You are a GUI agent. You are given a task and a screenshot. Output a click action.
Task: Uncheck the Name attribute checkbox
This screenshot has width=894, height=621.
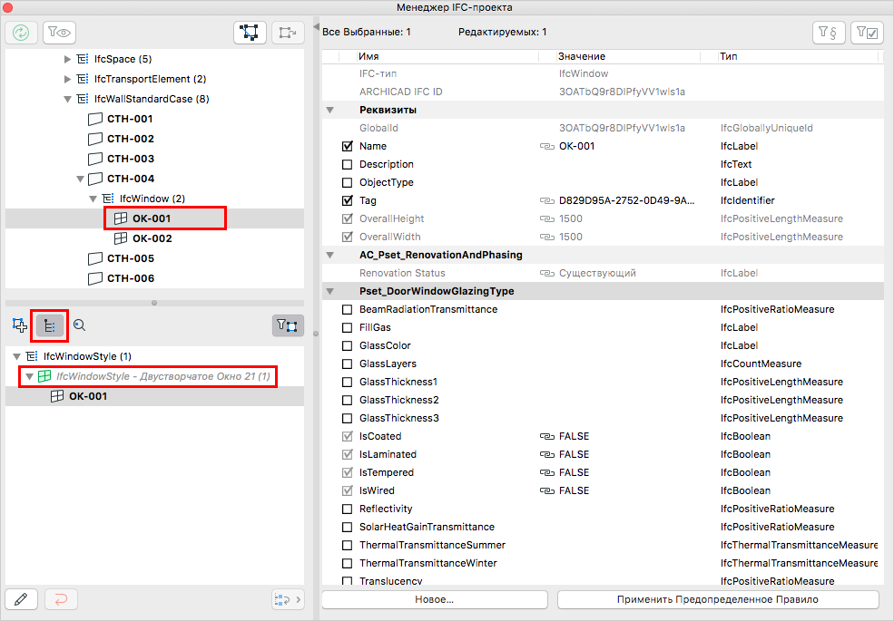348,147
